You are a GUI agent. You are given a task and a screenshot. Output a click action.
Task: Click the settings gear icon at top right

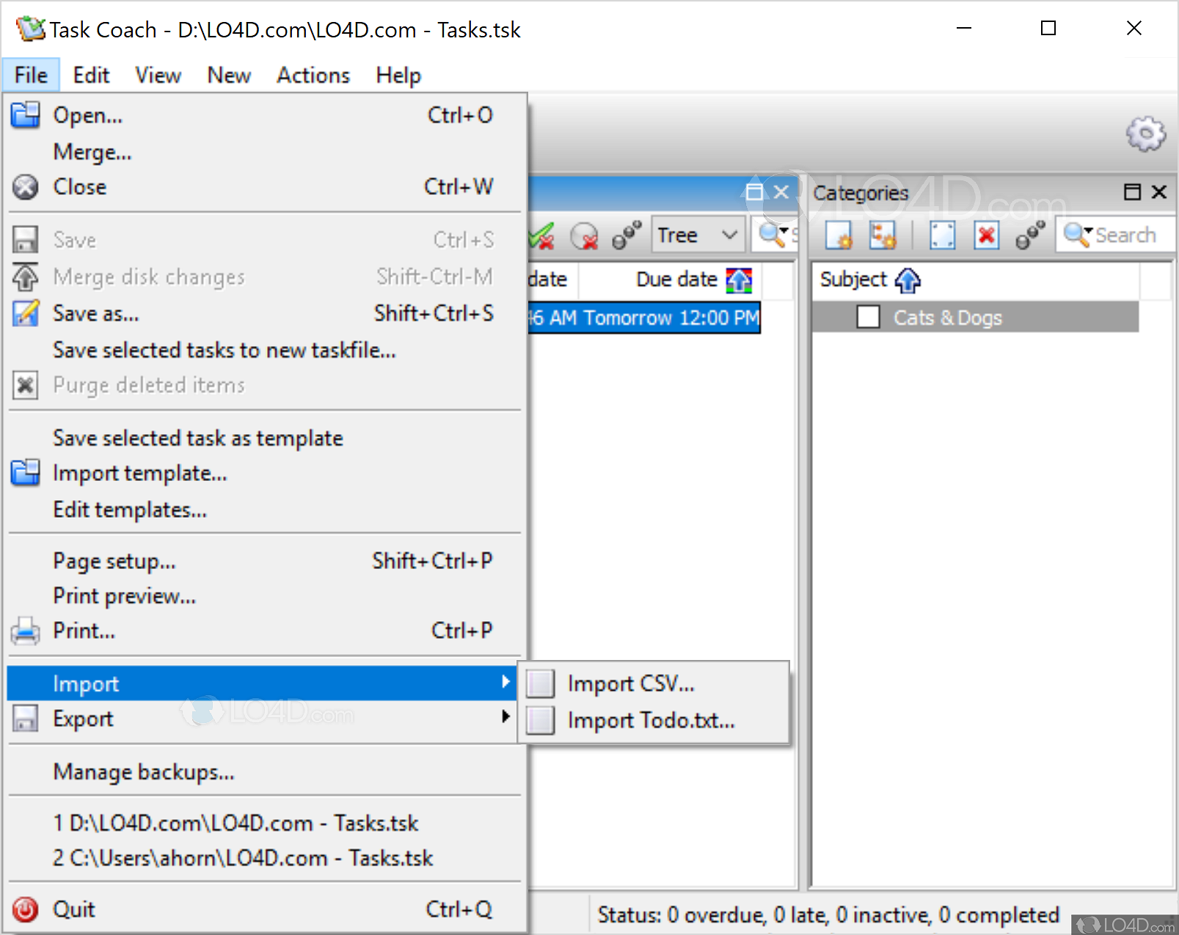coord(1145,134)
